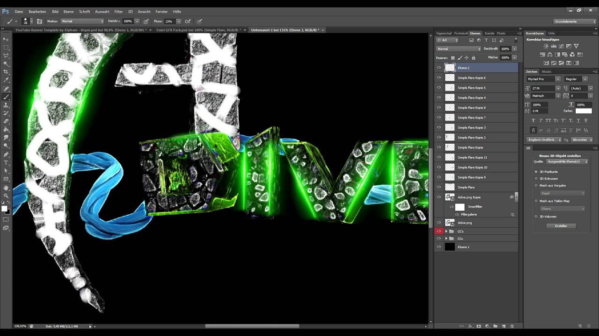Click the foreground color swatch
The width and height of the screenshot is (599, 336).
(x=4, y=209)
